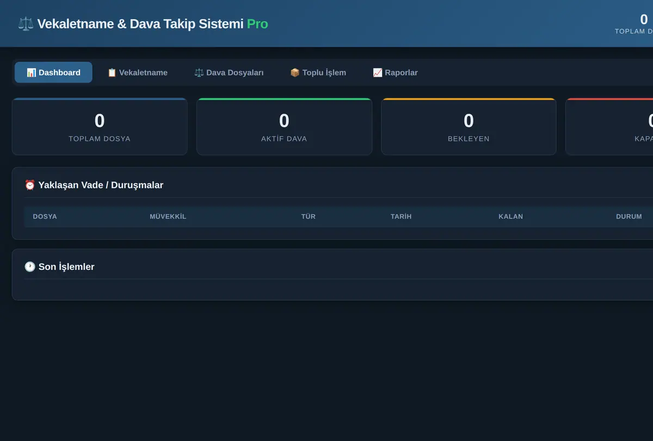Click the package icon on Toplu İşlem tab
Viewport: 653px width, 441px height.
click(295, 72)
